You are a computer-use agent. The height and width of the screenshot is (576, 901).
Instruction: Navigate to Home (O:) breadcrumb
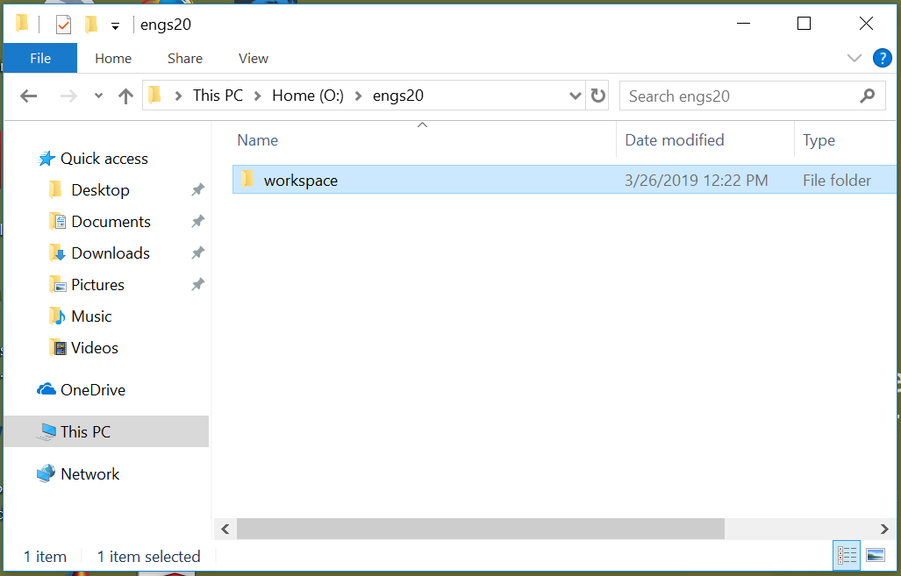[x=307, y=96]
